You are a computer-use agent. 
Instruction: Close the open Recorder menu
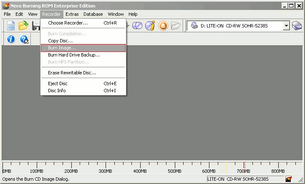pyautogui.click(x=52, y=14)
